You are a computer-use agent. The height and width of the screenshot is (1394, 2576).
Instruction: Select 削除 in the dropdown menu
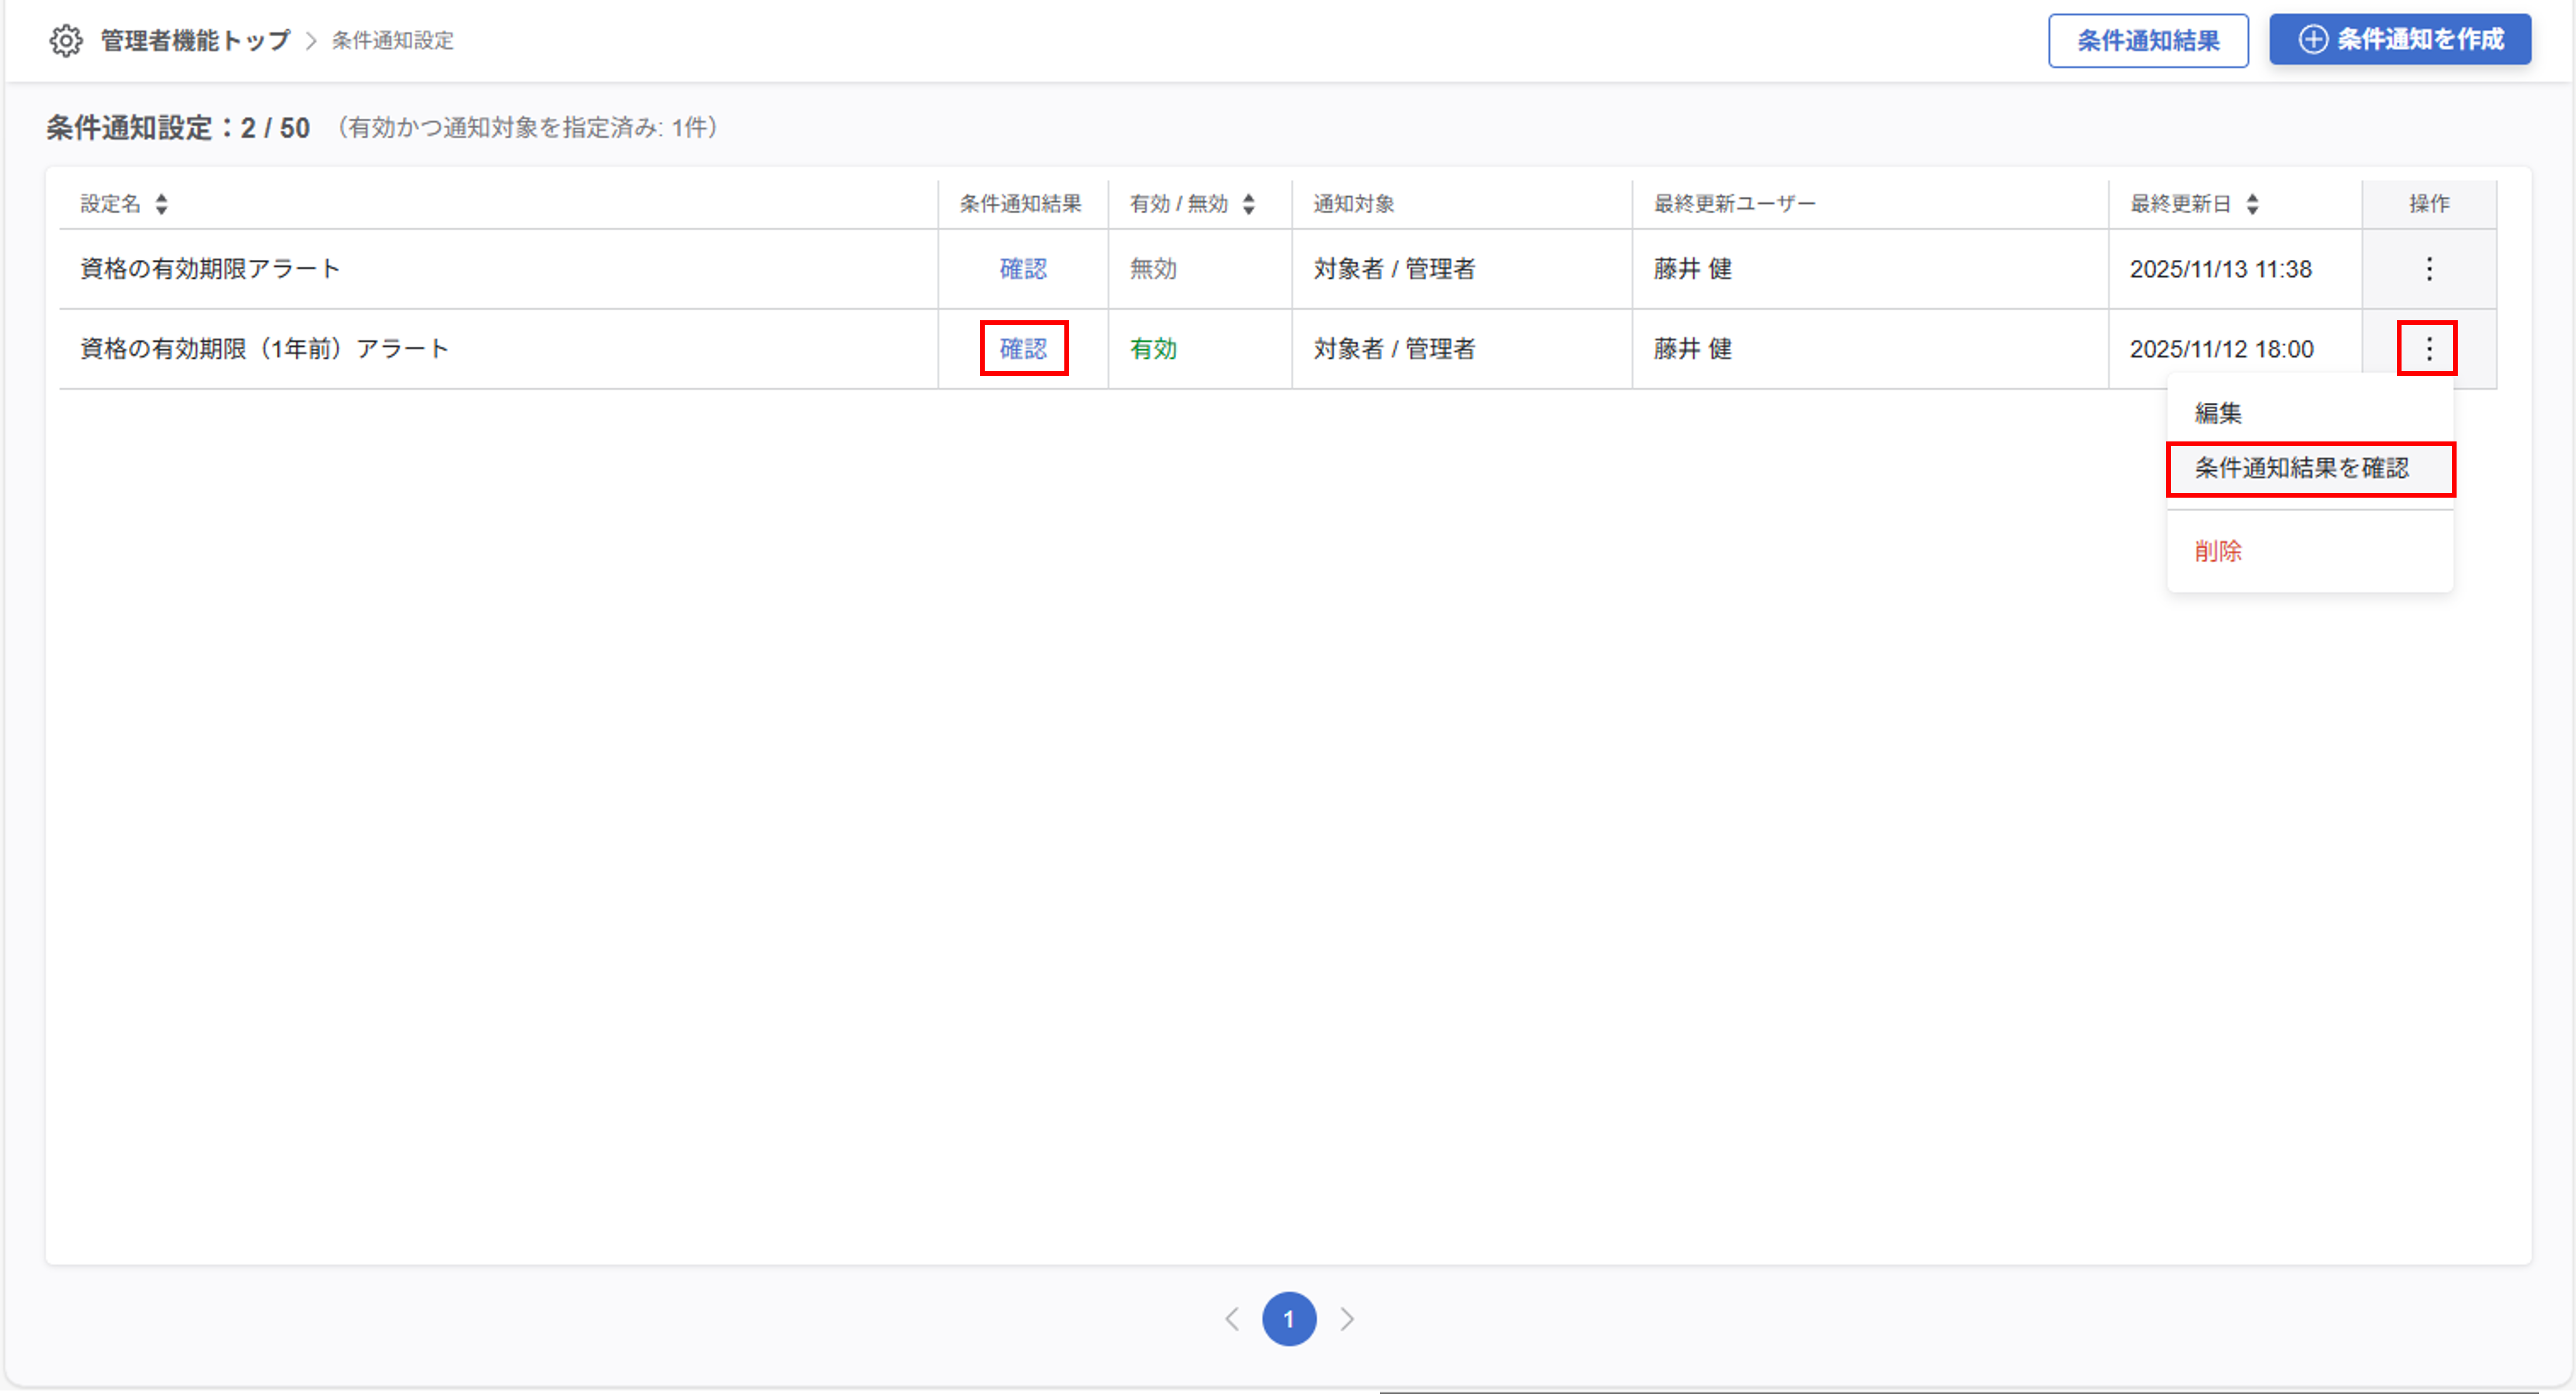tap(2218, 551)
